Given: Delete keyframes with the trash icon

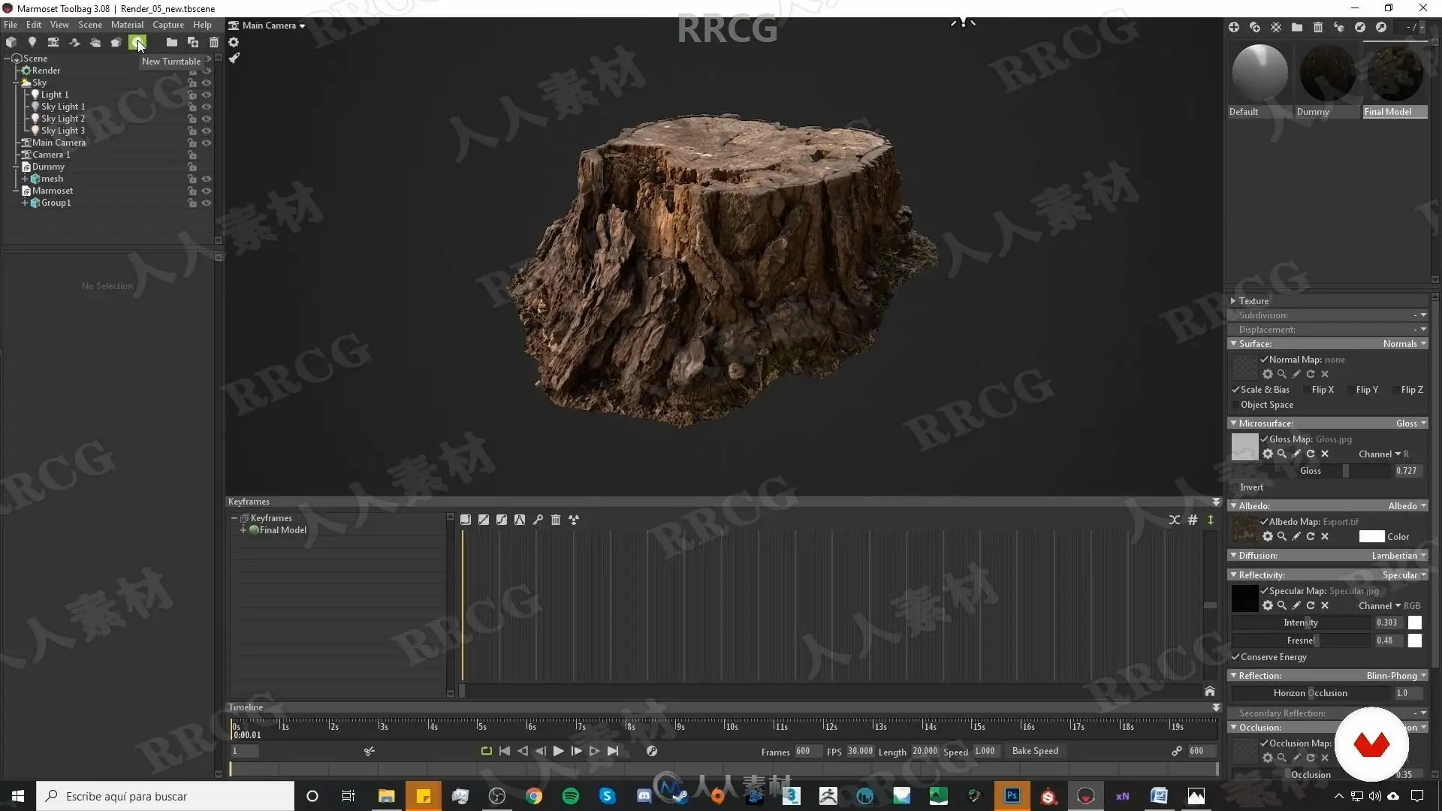Looking at the screenshot, I should [x=556, y=520].
